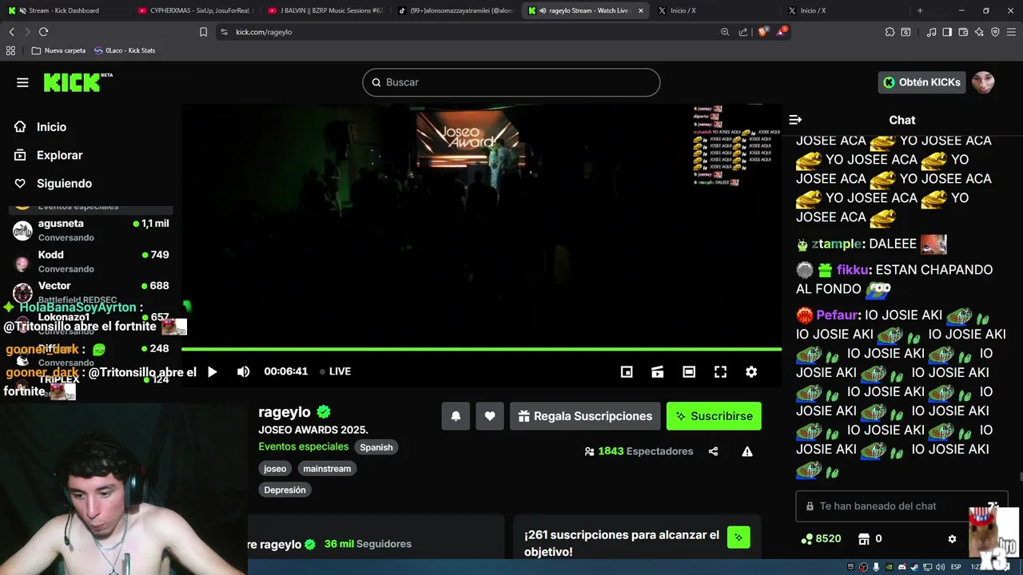Select the mainstream tag
The height and width of the screenshot is (575, 1023).
(x=327, y=469)
